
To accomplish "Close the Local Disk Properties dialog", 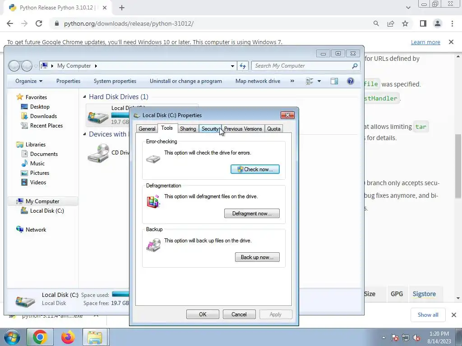I will [287, 115].
